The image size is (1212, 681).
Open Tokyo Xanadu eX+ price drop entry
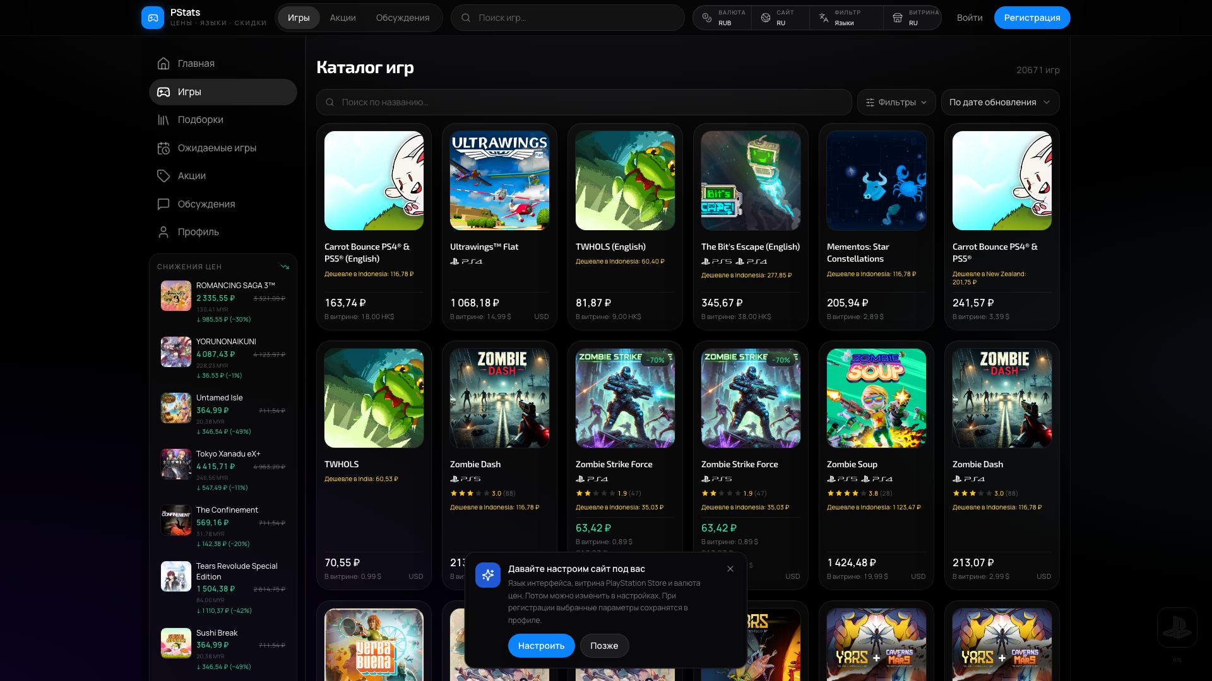[x=223, y=470]
